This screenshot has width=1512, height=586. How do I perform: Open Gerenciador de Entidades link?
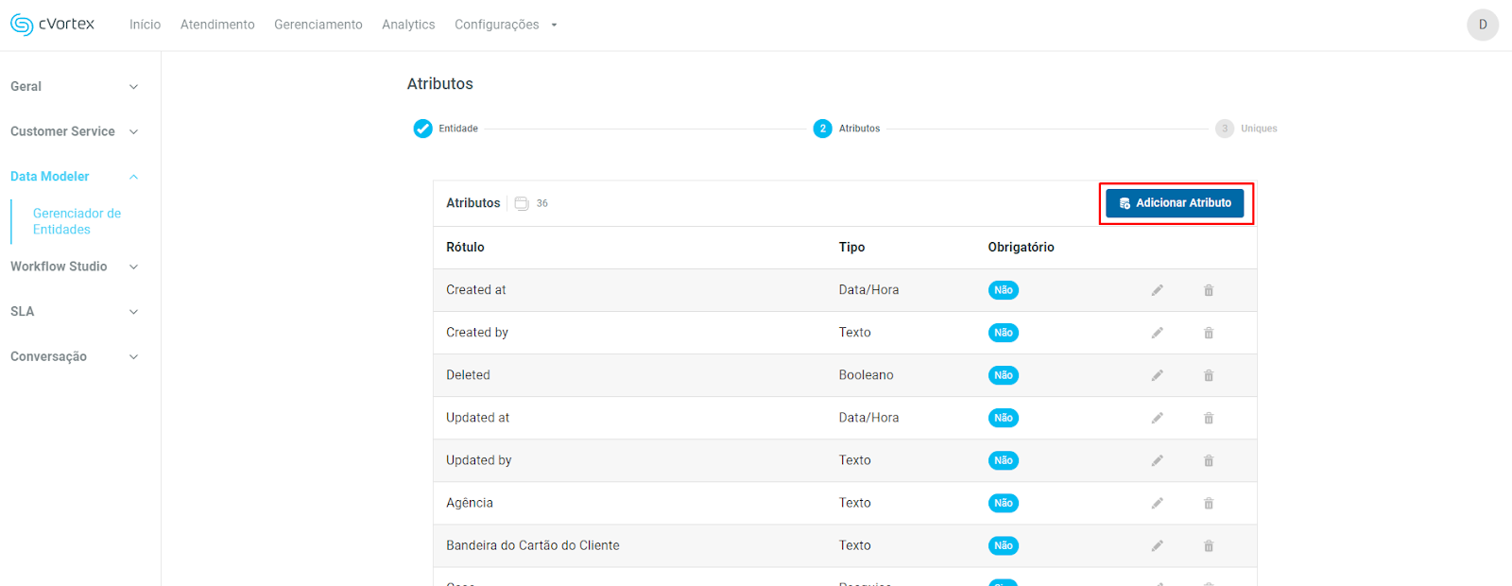(77, 221)
